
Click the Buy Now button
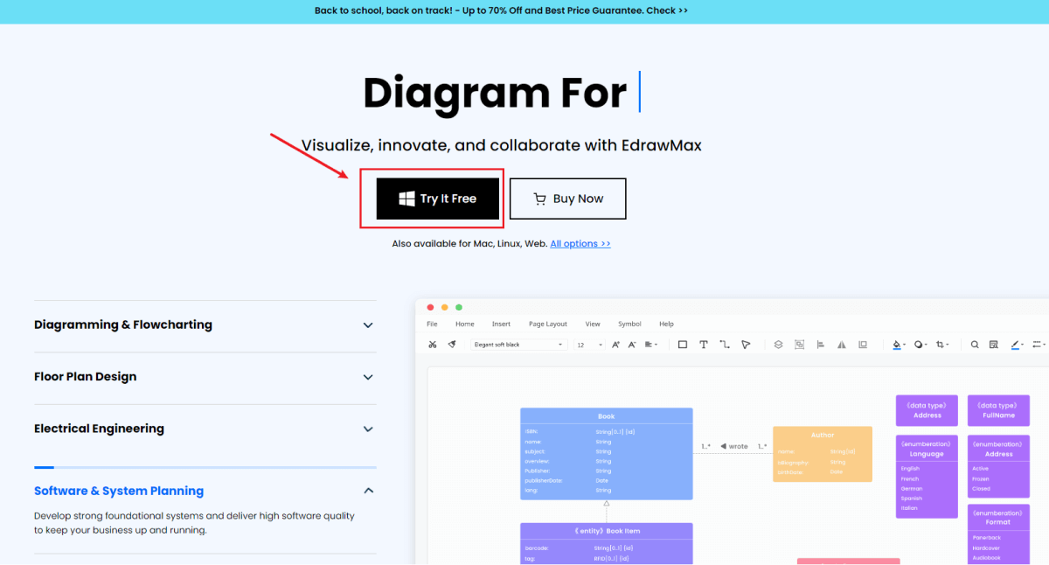tap(568, 199)
